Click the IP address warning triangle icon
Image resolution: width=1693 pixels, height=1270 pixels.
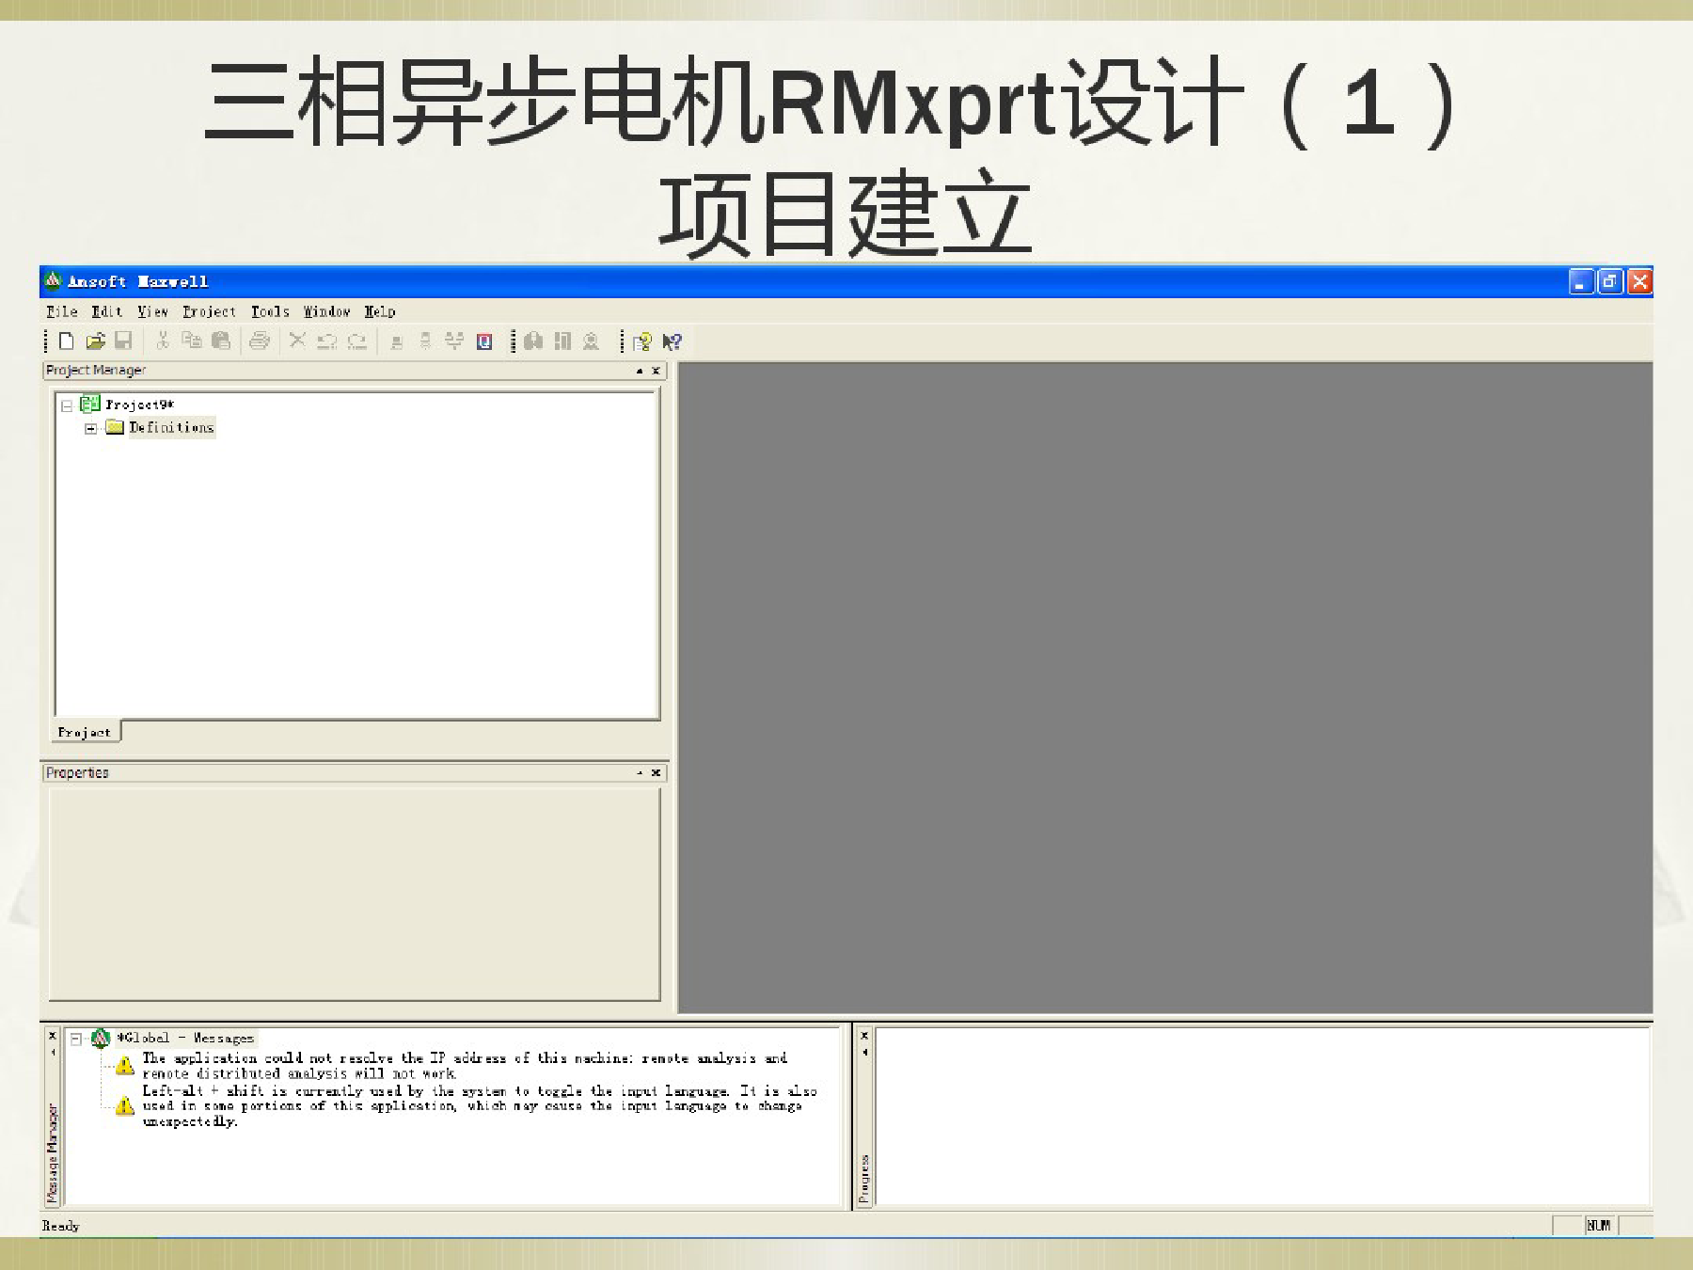click(x=124, y=1066)
